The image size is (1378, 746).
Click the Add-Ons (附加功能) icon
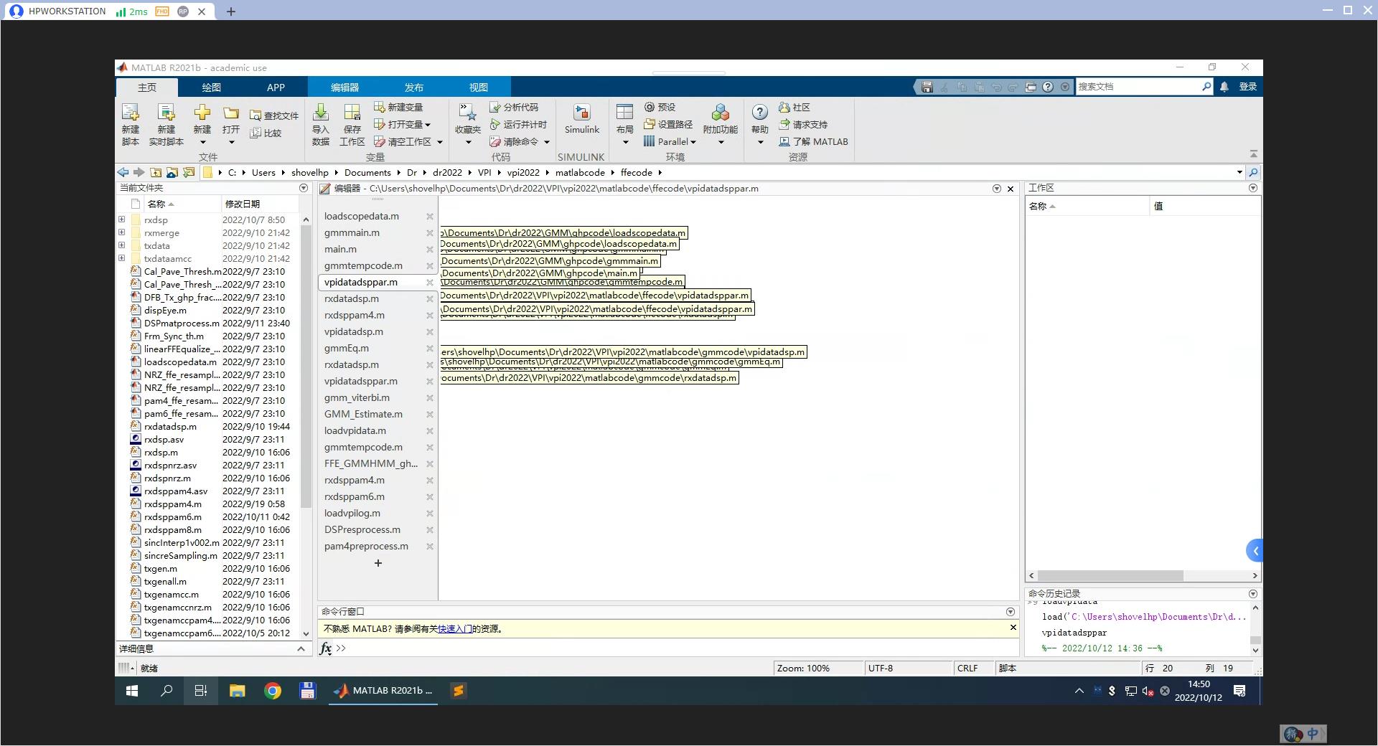[720, 113]
